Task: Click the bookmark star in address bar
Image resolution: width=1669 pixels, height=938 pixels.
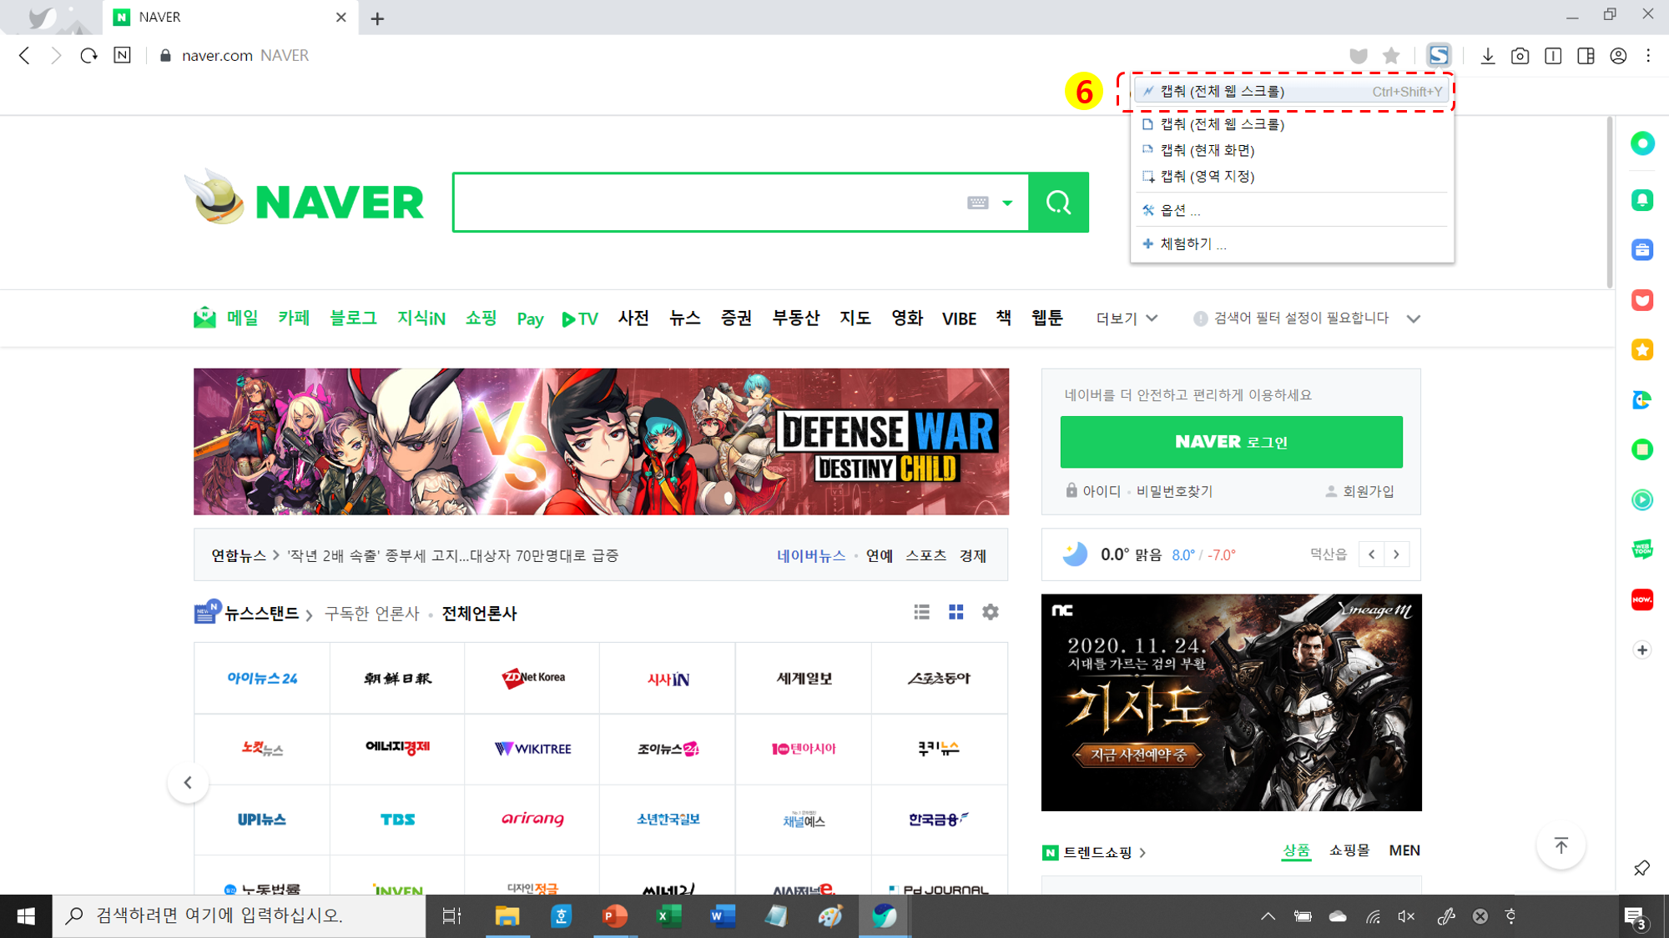Action: (1391, 56)
